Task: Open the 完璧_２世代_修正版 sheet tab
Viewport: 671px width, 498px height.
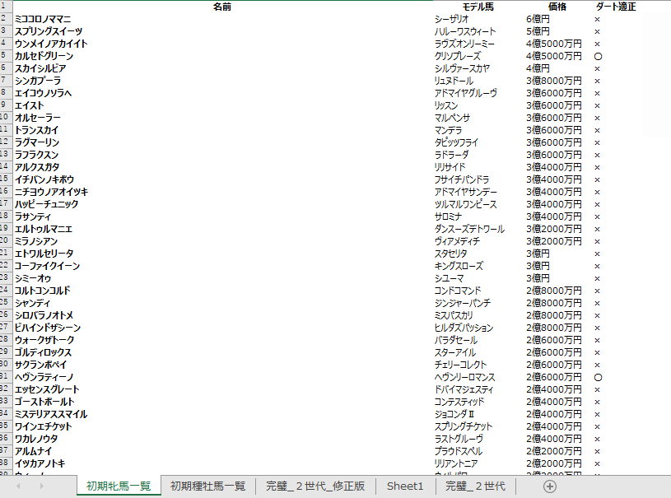Action: coord(315,486)
